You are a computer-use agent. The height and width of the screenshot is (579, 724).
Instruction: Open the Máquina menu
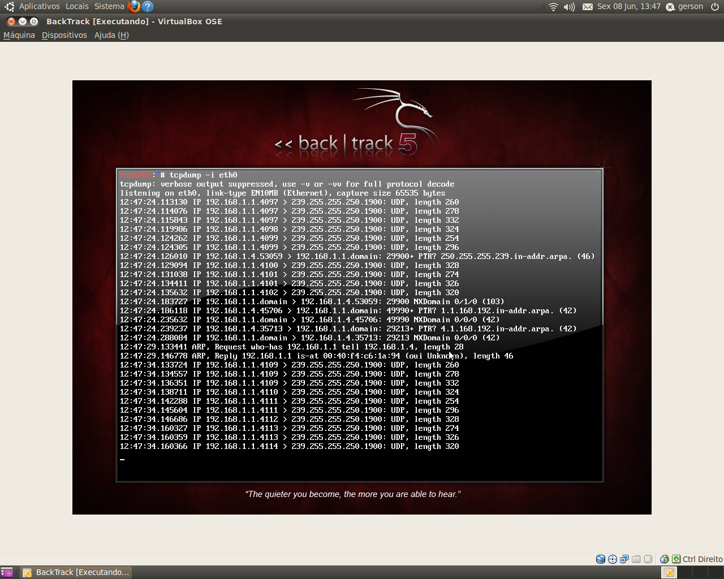[19, 35]
